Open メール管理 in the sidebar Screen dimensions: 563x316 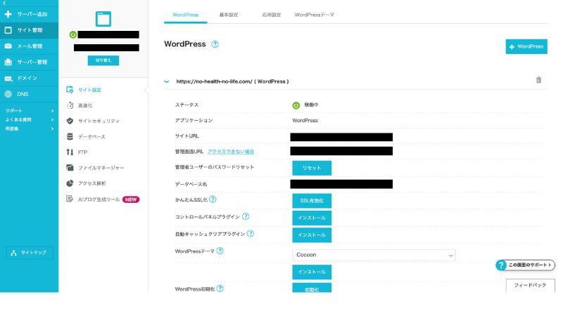coord(29,46)
